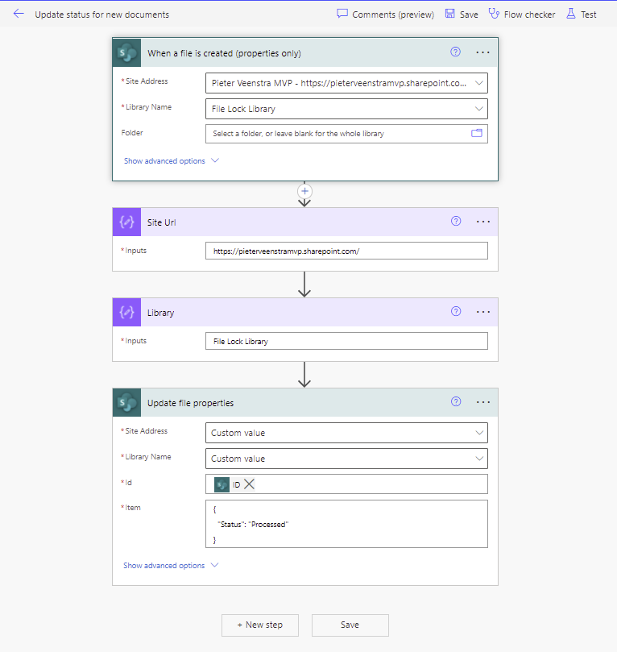
Task: Click 'When a file is created' header title
Action: 224,53
